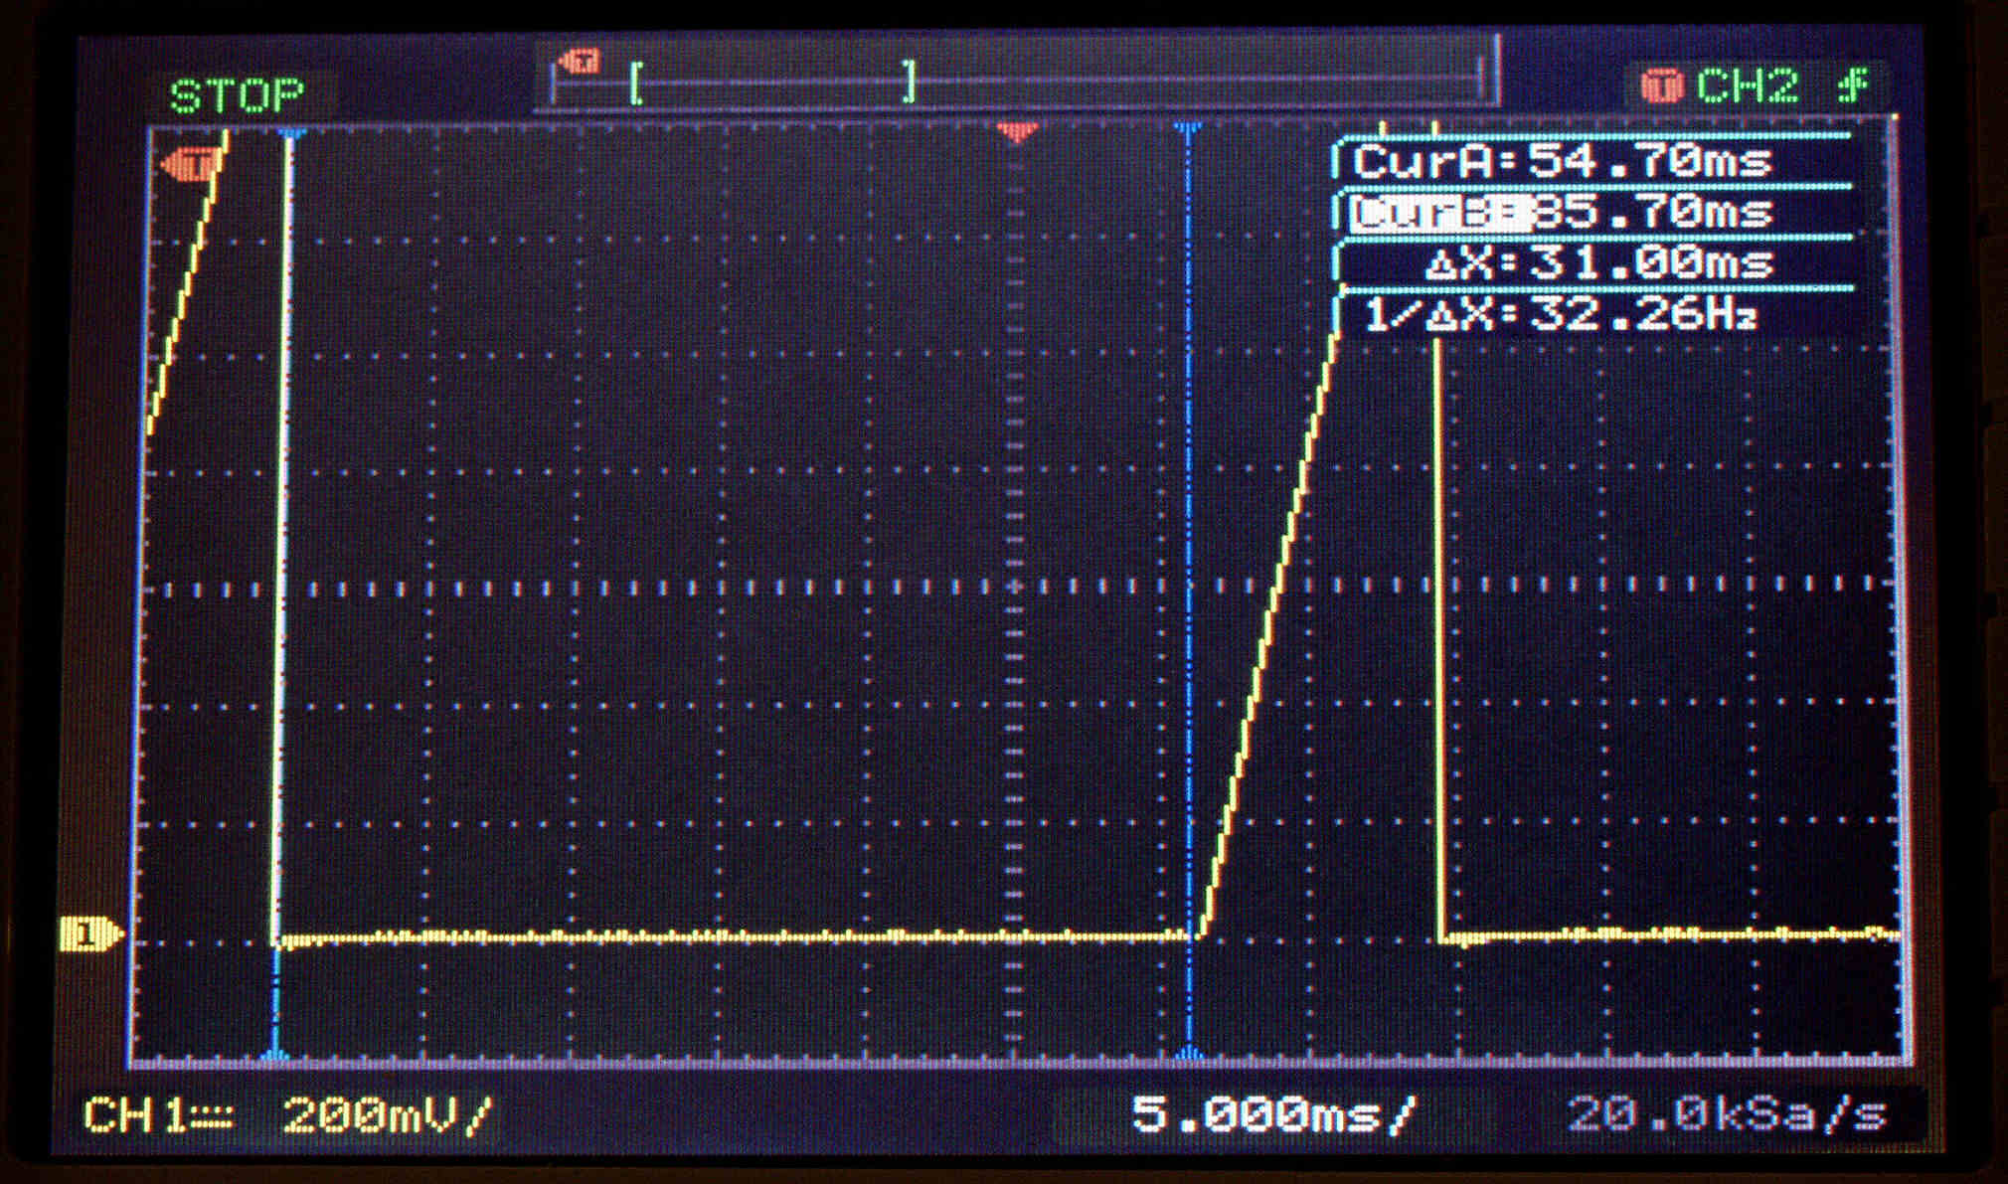The width and height of the screenshot is (2008, 1184).
Task: Click the 1/ΔX 32.26Hz frequency readout
Action: (1561, 315)
